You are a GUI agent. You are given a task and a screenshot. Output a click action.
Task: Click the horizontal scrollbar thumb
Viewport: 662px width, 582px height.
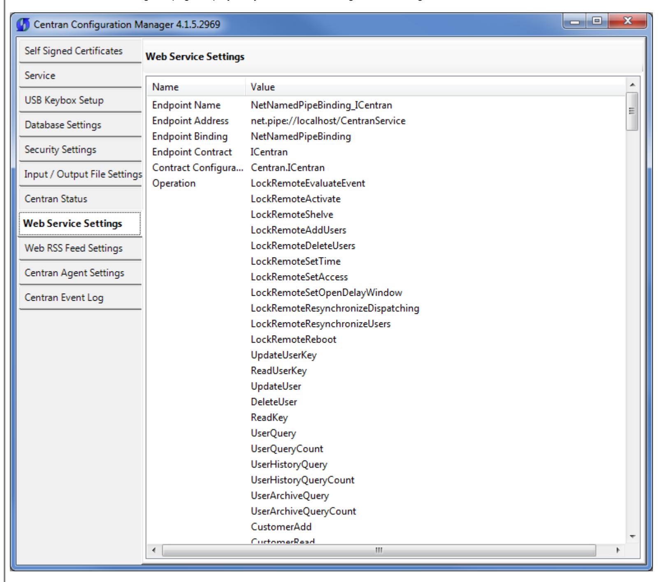tap(379, 550)
